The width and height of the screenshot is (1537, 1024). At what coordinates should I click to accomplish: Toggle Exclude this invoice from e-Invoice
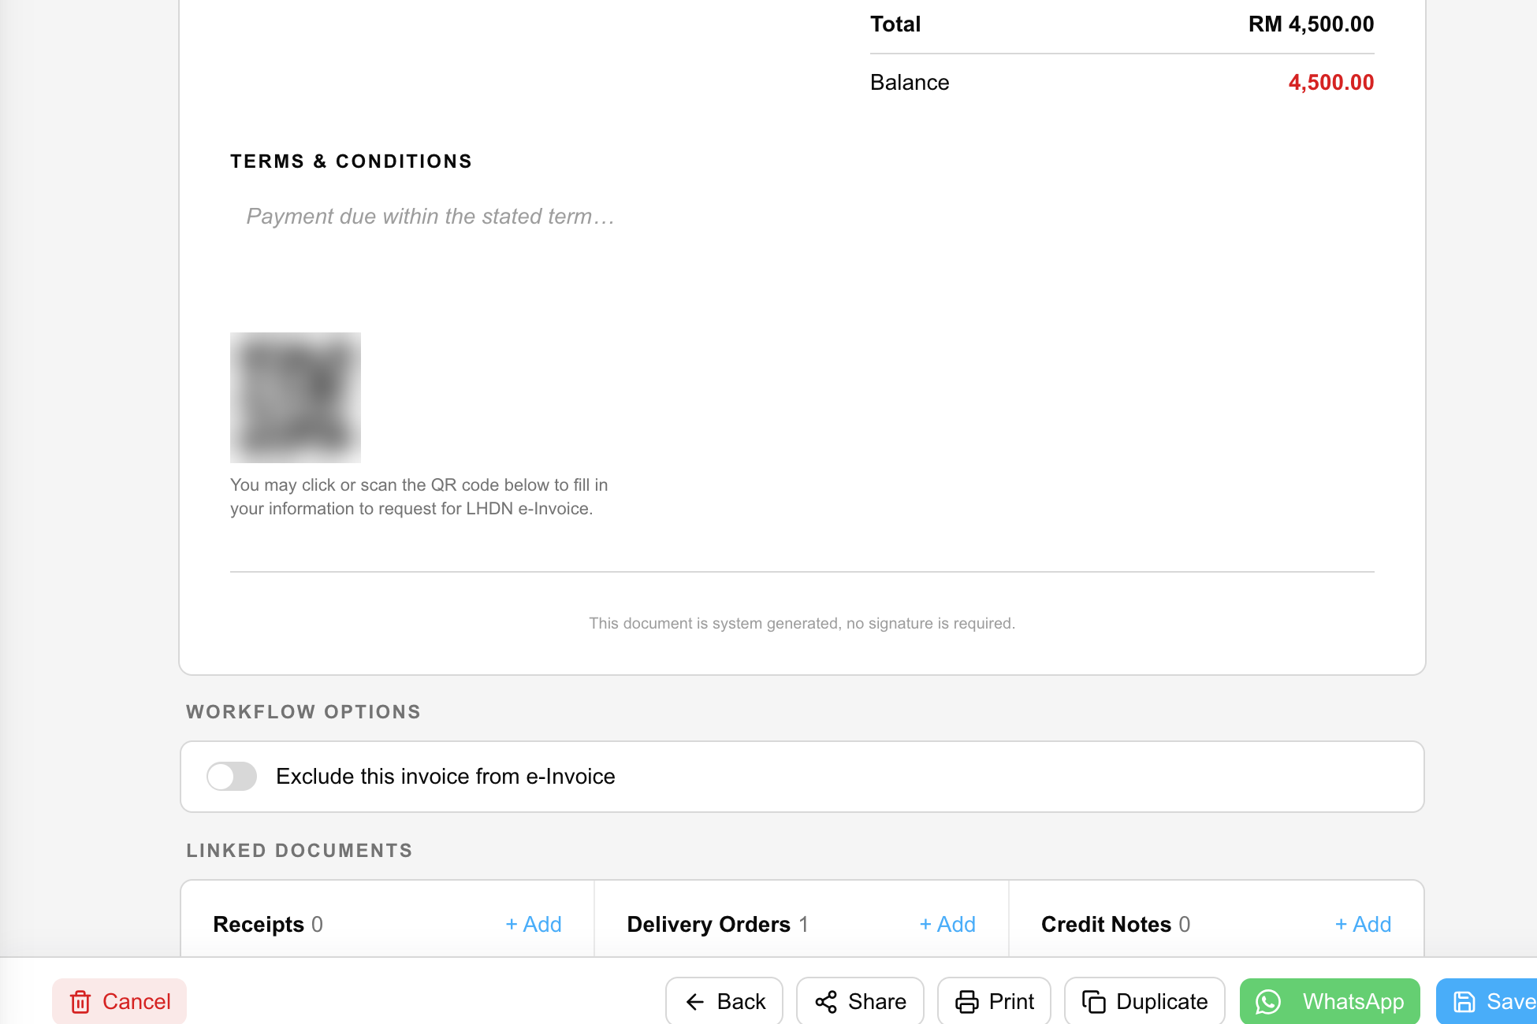click(x=232, y=777)
